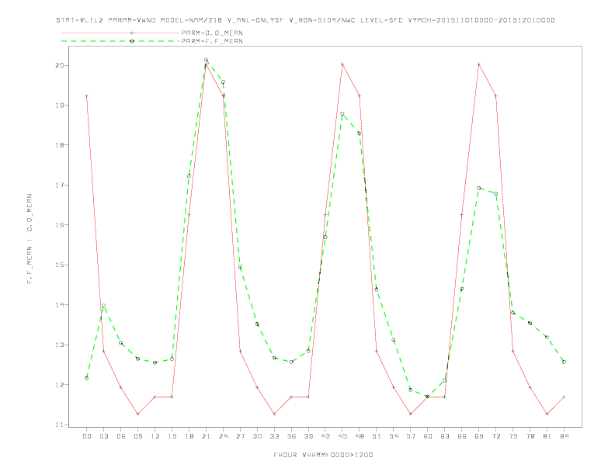Click the y-axis tick label 19
This screenshot has width=615, height=475.
(59, 106)
